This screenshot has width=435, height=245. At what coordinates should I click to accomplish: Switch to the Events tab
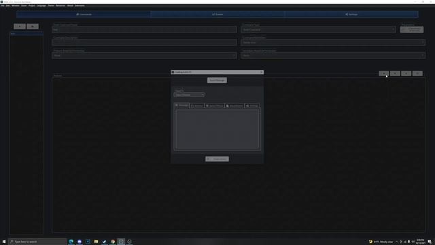tap(217, 14)
